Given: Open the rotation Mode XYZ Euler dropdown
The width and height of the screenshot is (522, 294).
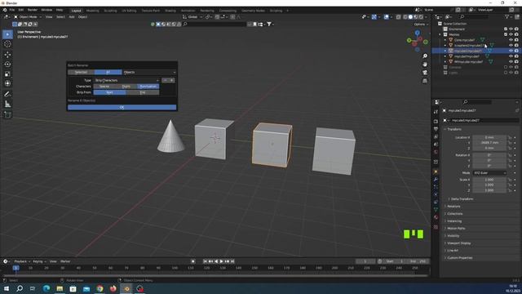Looking at the screenshot, I should click(x=489, y=172).
